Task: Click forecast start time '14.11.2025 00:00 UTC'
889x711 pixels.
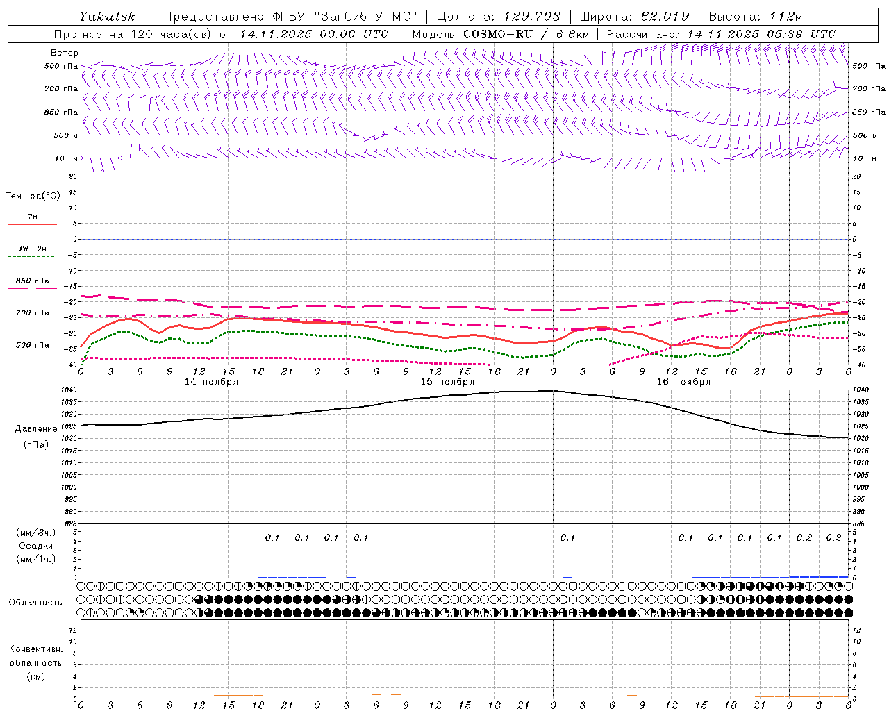Action: click(x=313, y=34)
